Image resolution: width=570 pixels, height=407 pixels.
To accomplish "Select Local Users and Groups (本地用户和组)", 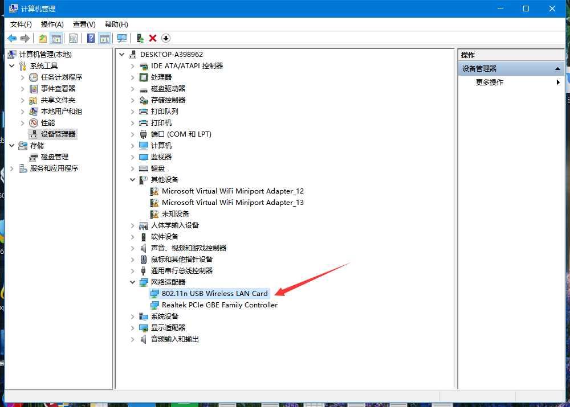I will click(62, 112).
